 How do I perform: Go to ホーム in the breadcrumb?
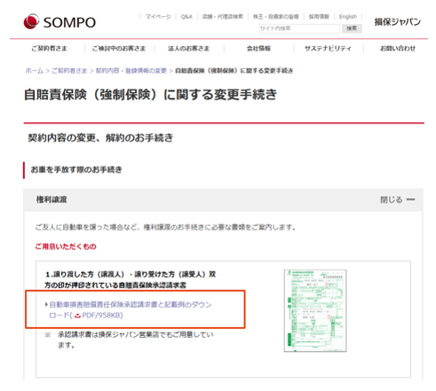pos(35,71)
